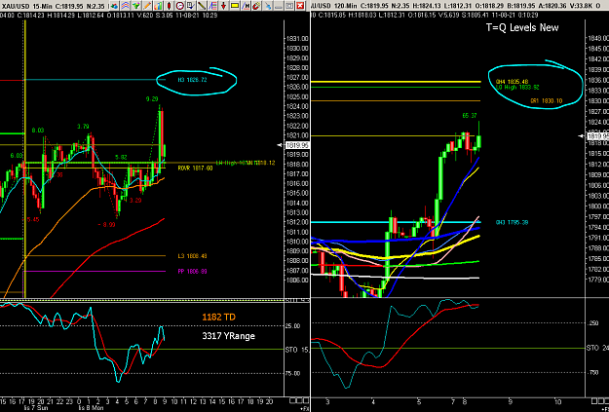This screenshot has height=412, width=609.
Task: Select the QH4 1835.48 level label
Action: coord(512,83)
